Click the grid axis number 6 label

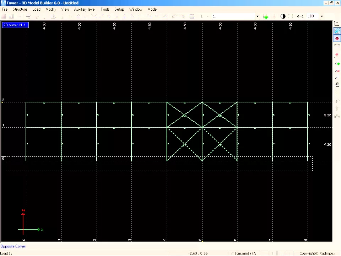235,240
